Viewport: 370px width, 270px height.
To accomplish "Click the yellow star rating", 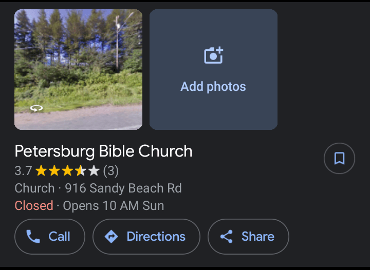I will (67, 170).
